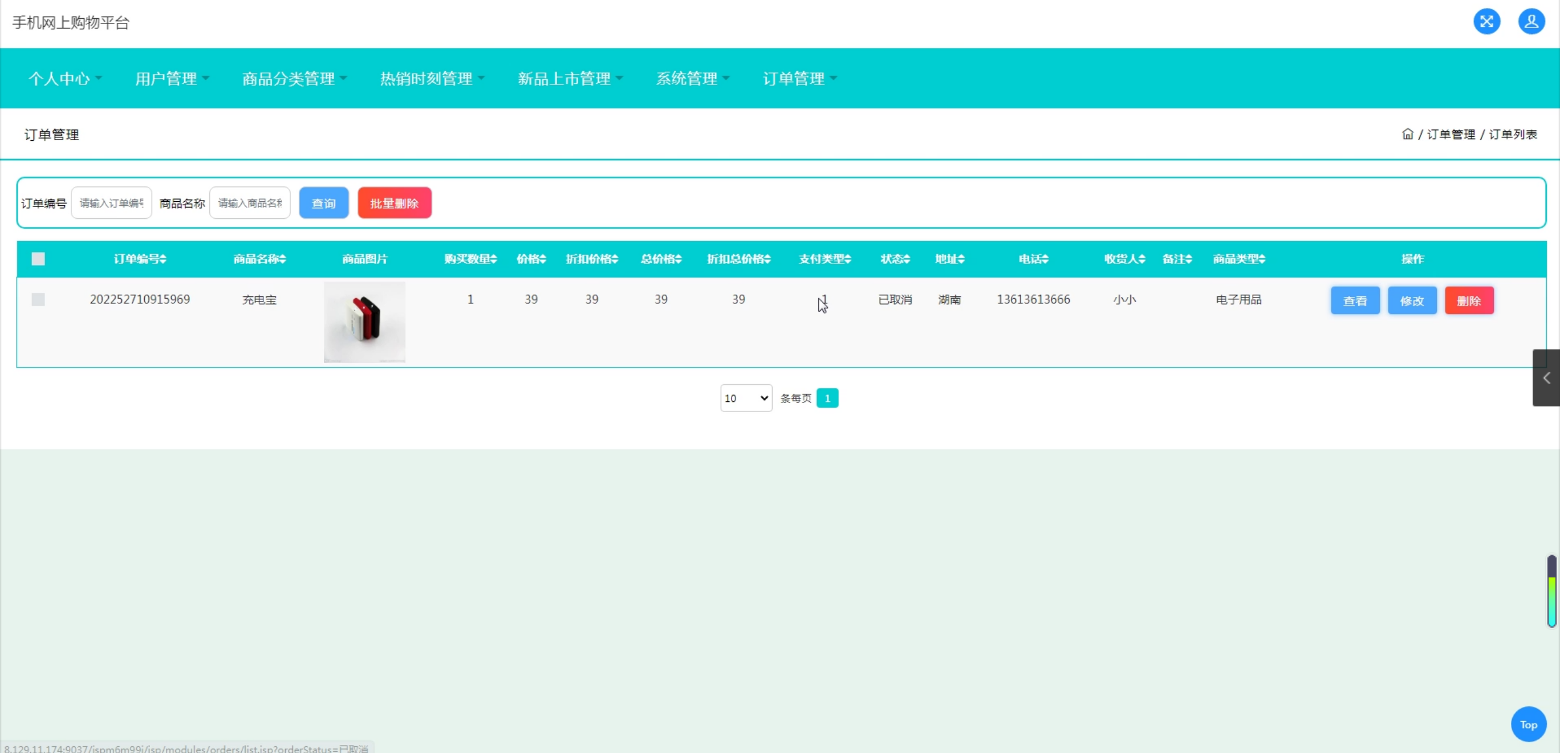1560x753 pixels.
Task: Click the 充电宝 product thumbnail image
Action: pyautogui.click(x=364, y=322)
